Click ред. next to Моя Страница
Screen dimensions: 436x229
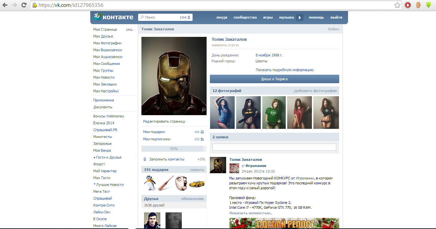pyautogui.click(x=130, y=29)
